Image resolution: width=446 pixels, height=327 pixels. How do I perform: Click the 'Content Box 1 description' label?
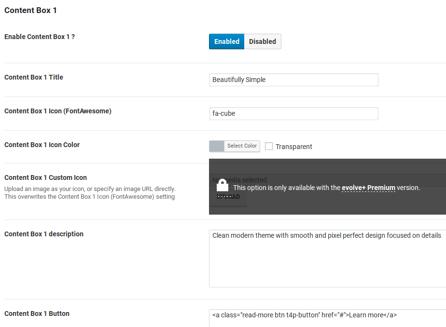coord(44,234)
